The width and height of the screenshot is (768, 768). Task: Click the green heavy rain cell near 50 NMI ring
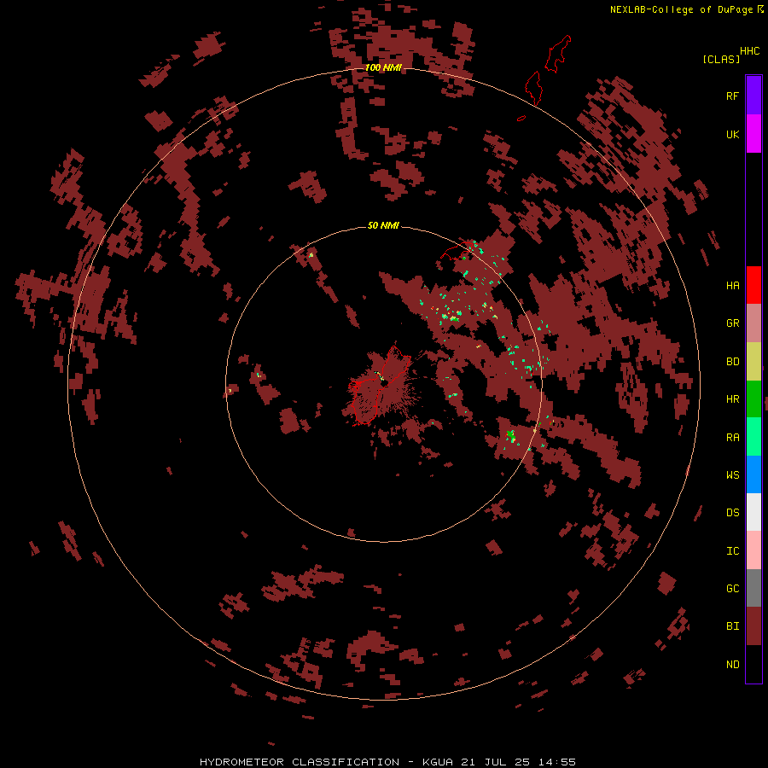pyautogui.click(x=511, y=435)
